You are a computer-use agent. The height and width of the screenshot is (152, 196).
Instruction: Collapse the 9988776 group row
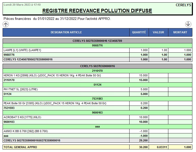coord(97,45)
